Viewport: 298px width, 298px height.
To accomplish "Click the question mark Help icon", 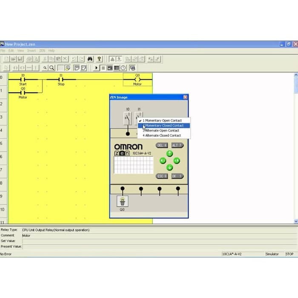I will tap(100, 59).
